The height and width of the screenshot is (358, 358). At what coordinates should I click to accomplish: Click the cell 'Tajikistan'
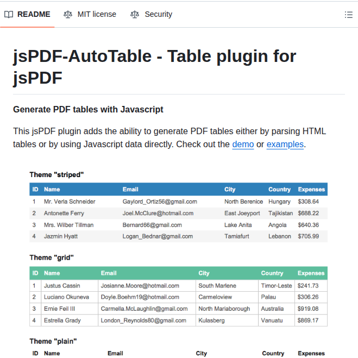tap(281, 213)
